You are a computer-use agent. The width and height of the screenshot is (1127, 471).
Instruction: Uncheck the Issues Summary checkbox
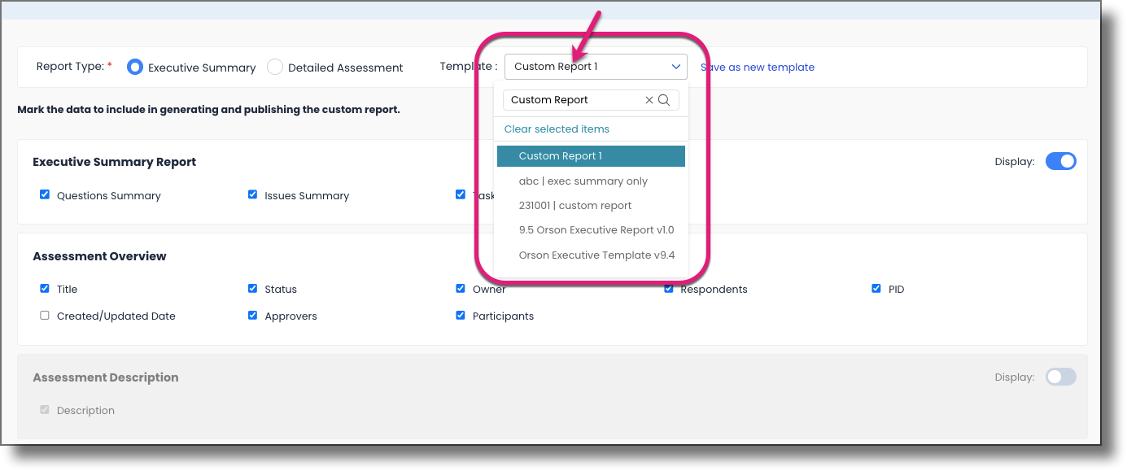(x=253, y=194)
